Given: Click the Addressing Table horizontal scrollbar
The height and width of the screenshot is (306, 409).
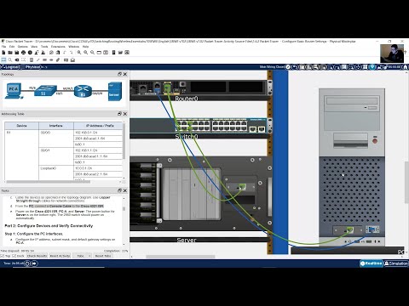Looking at the screenshot, I should pyautogui.click(x=49, y=182).
